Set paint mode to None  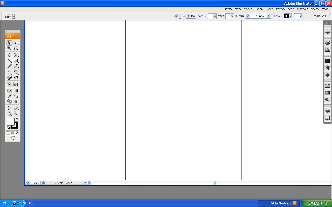(x=17, y=133)
